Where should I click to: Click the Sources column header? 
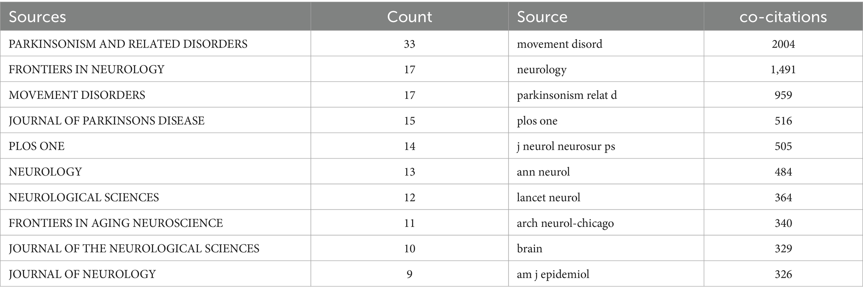(x=38, y=17)
